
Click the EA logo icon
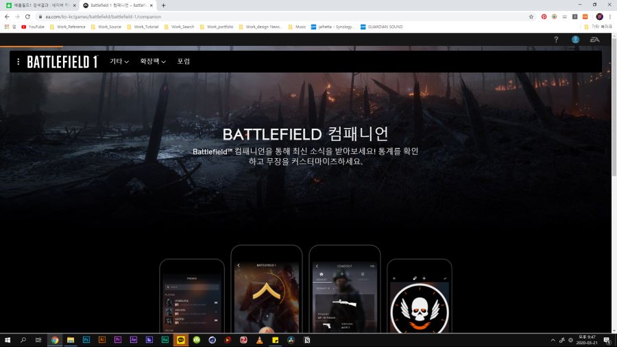click(x=595, y=40)
